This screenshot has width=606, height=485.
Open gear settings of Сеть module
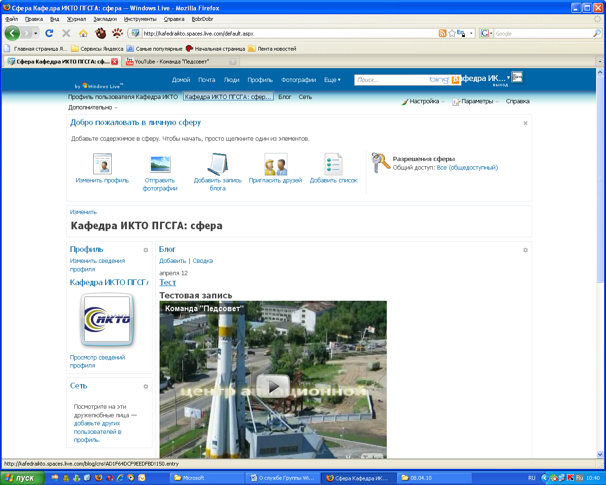[146, 386]
